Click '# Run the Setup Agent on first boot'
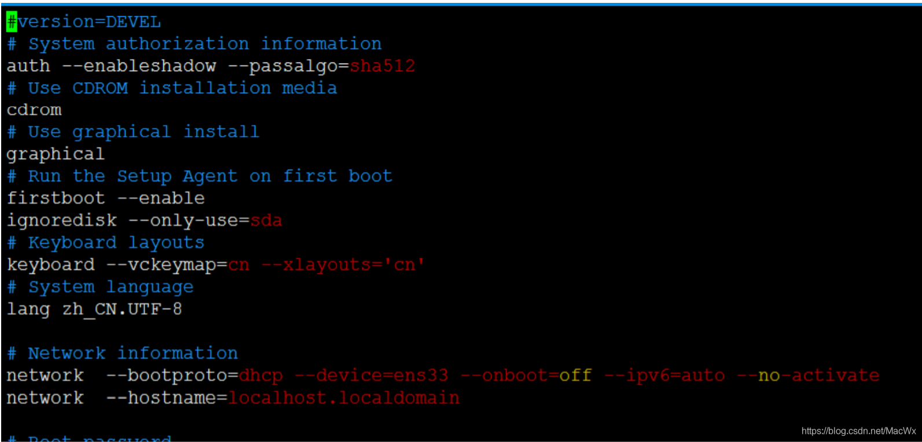The width and height of the screenshot is (922, 442). point(200,176)
